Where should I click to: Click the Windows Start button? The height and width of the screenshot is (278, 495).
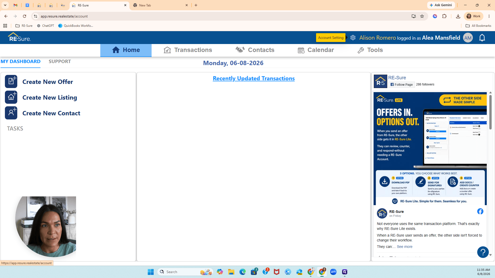point(151,272)
